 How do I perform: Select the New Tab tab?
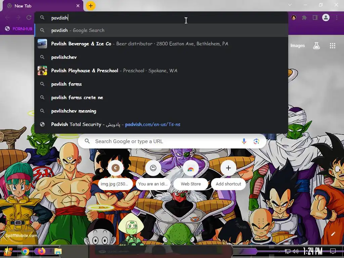tap(43, 6)
